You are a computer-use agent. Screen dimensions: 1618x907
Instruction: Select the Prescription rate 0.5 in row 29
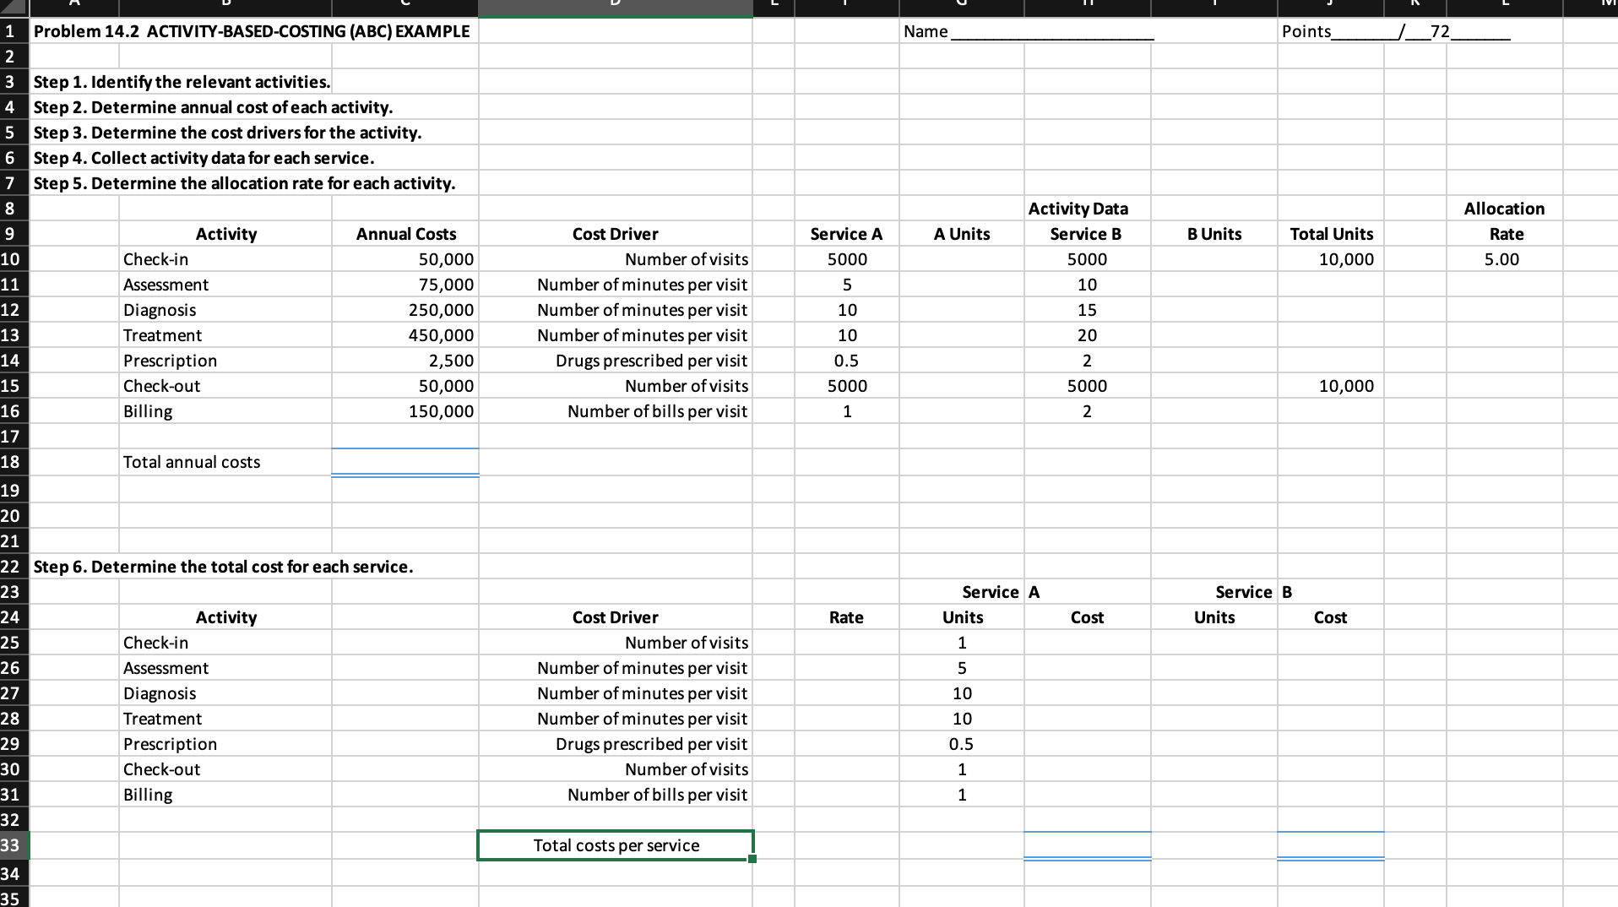click(961, 744)
